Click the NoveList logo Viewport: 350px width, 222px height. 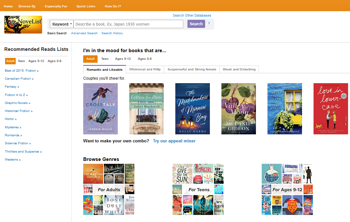tap(23, 25)
